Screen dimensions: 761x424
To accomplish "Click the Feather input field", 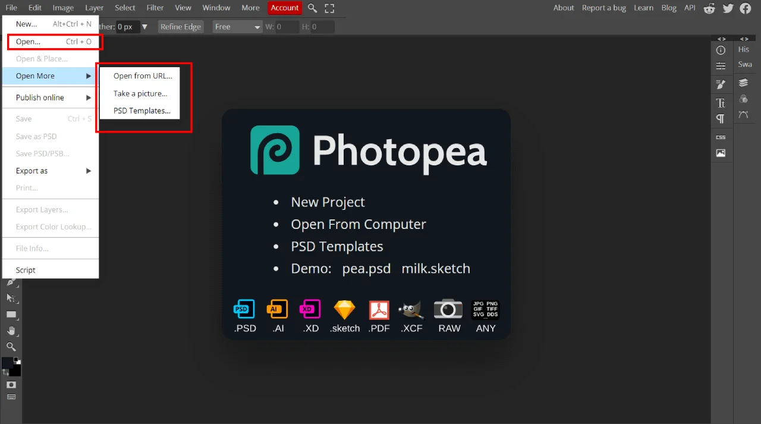I will tap(127, 27).
